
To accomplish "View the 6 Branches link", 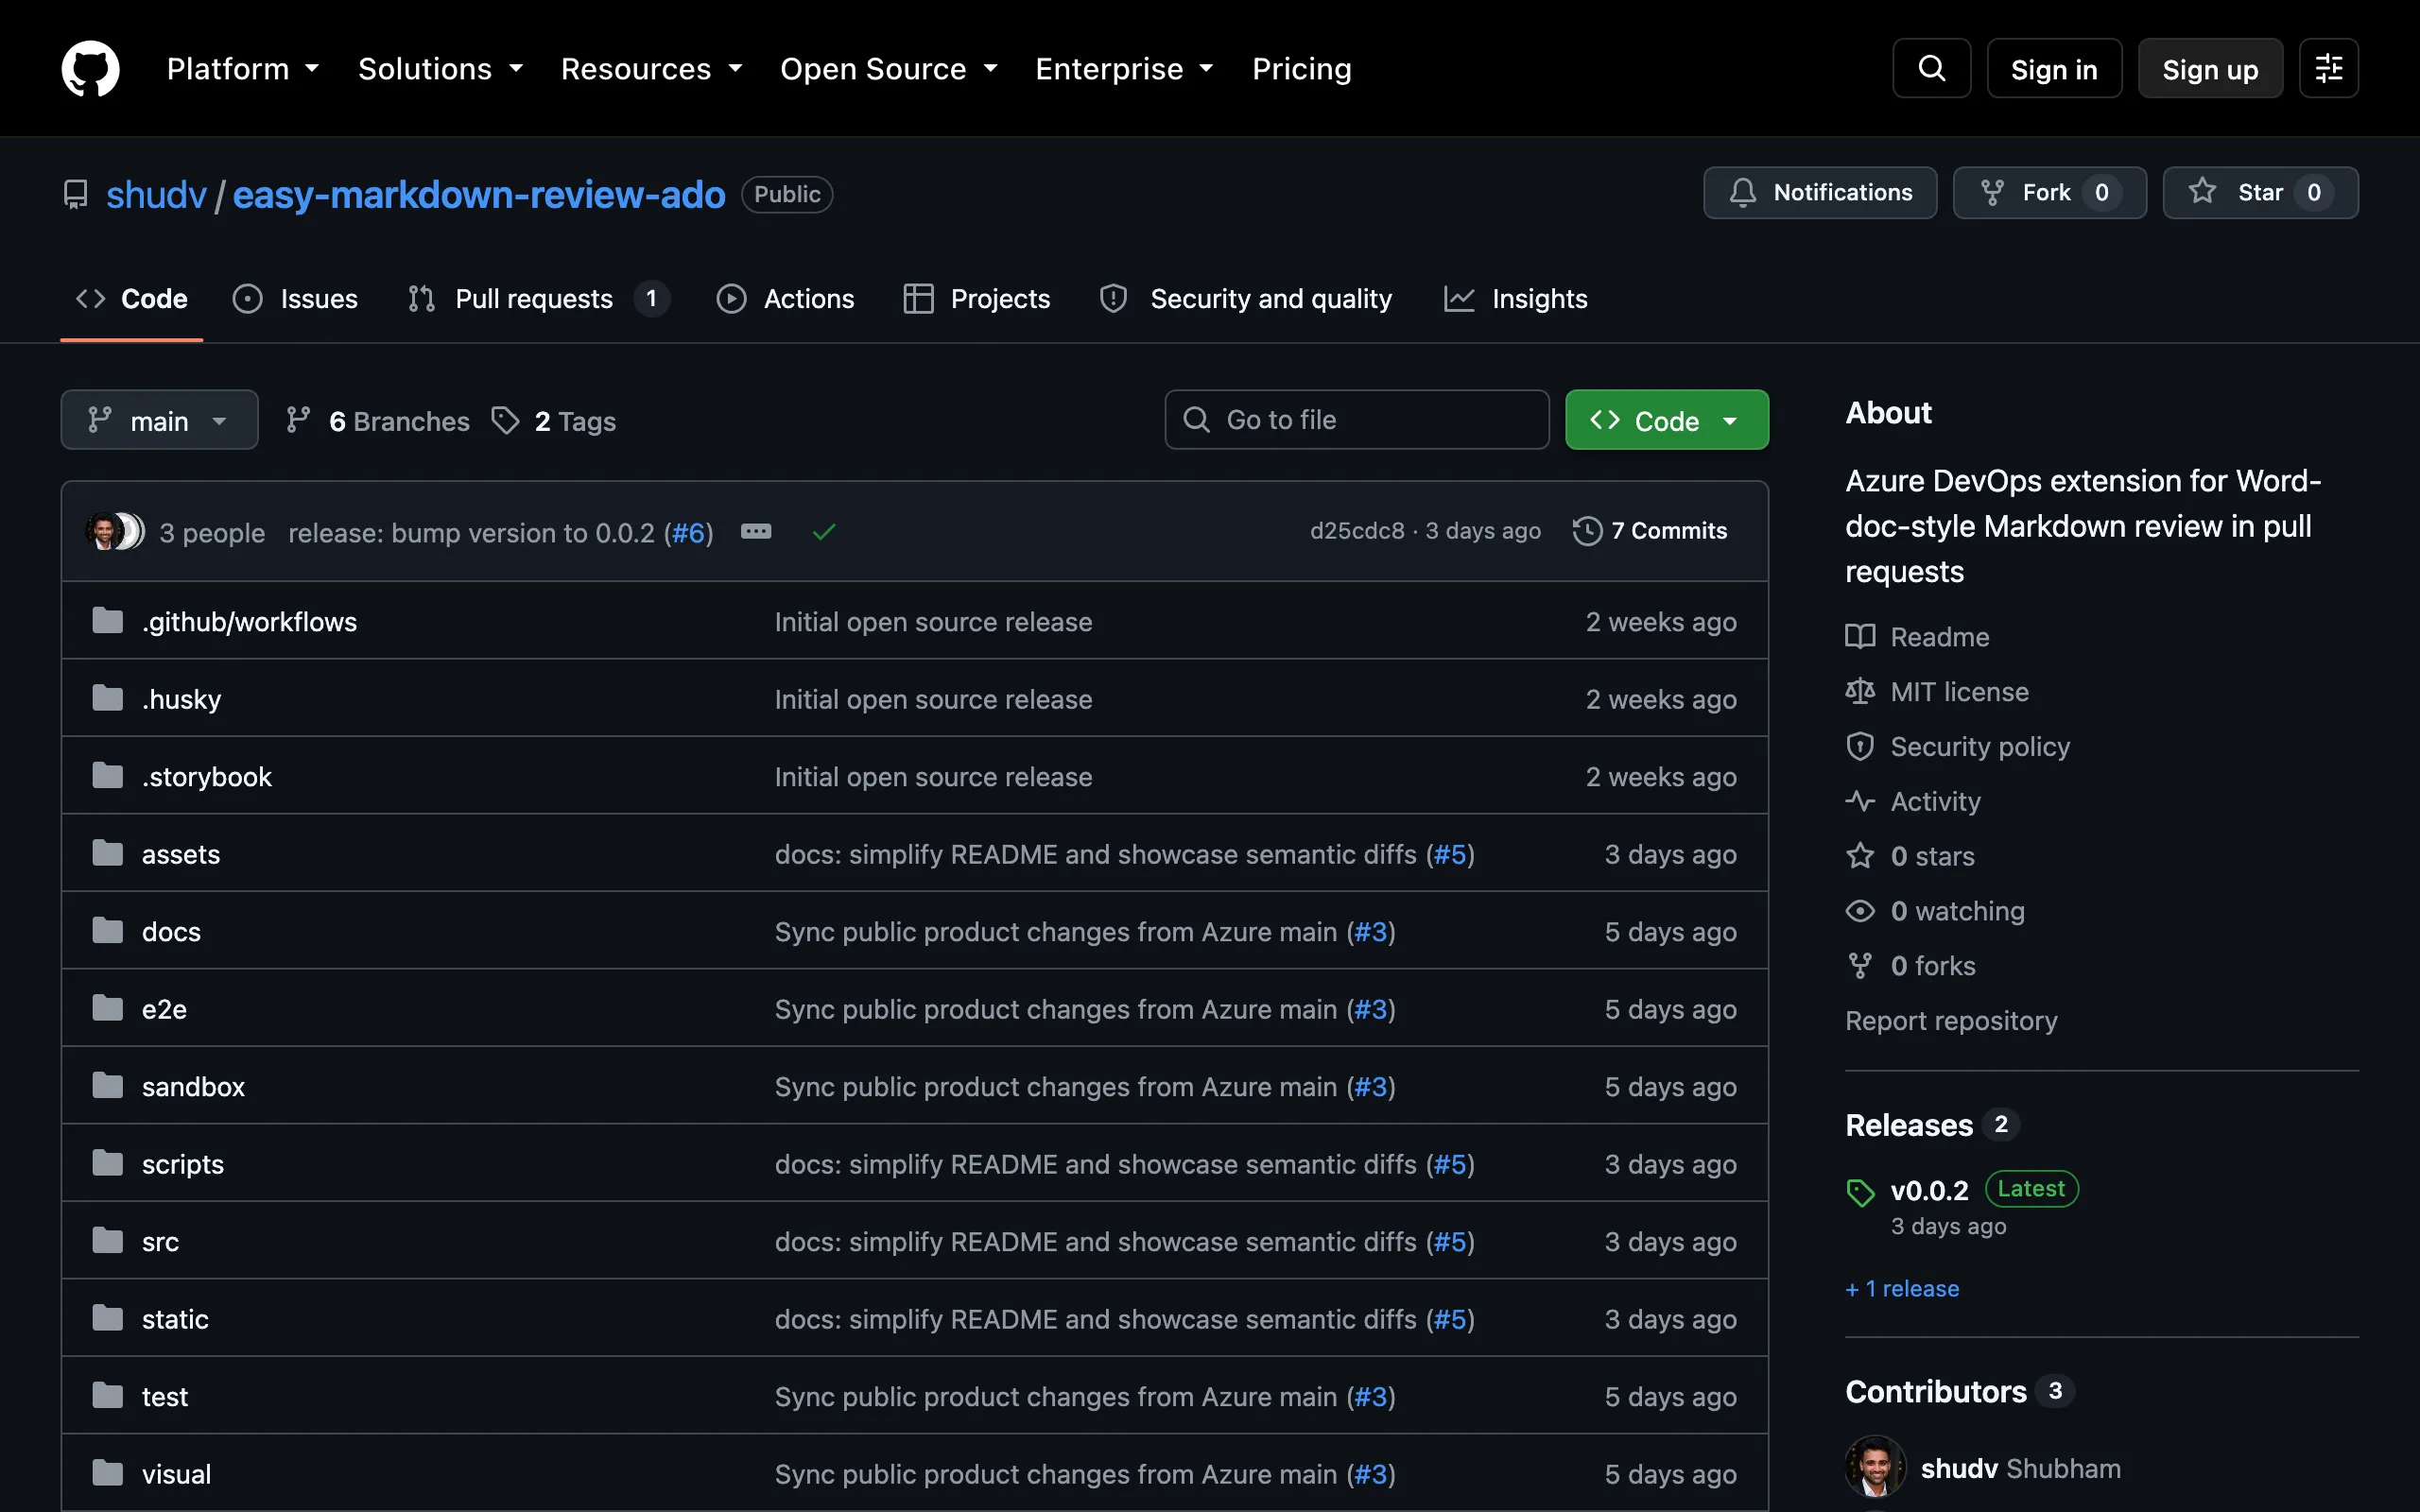I will 377,421.
